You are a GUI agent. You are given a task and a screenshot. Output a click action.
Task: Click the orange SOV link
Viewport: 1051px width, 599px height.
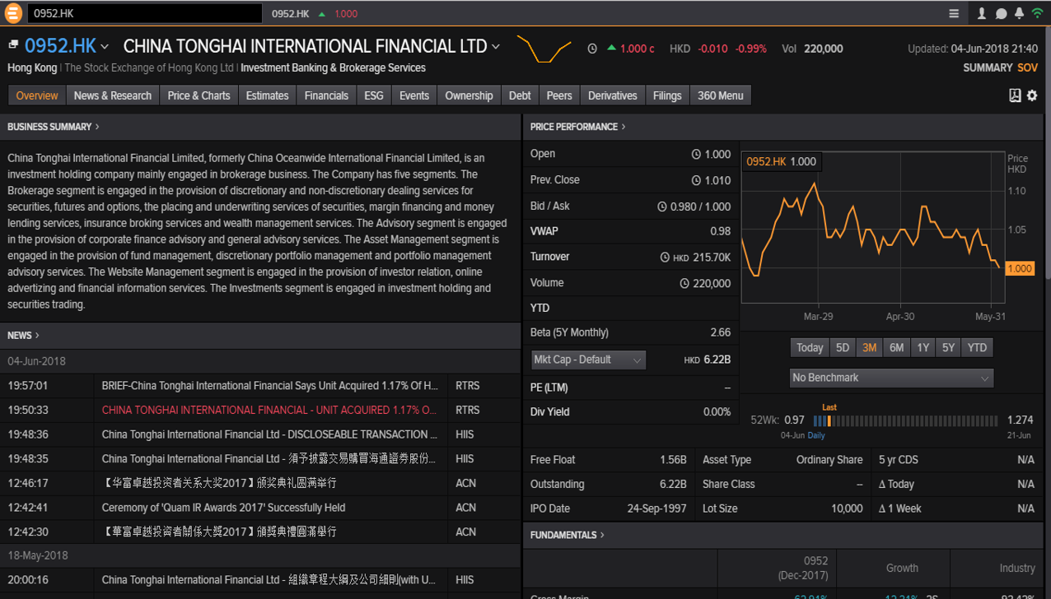point(1027,67)
